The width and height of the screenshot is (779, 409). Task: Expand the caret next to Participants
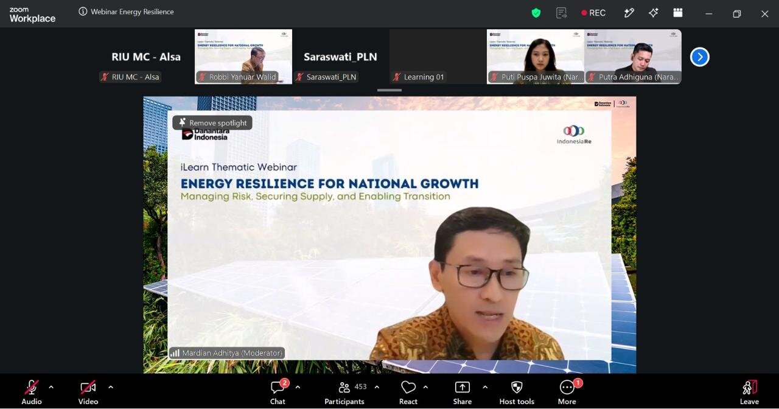point(377,386)
